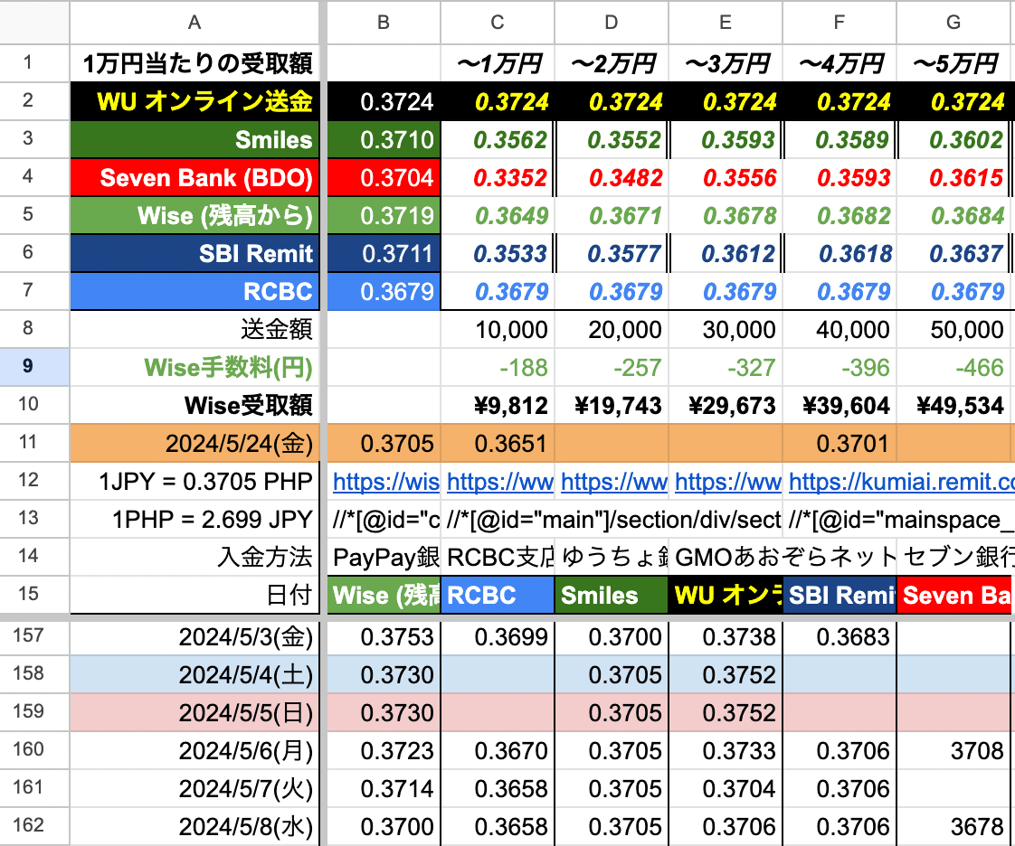Click the 0.3651 cell in row 11
This screenshot has height=846, width=1015.
pyautogui.click(x=498, y=444)
